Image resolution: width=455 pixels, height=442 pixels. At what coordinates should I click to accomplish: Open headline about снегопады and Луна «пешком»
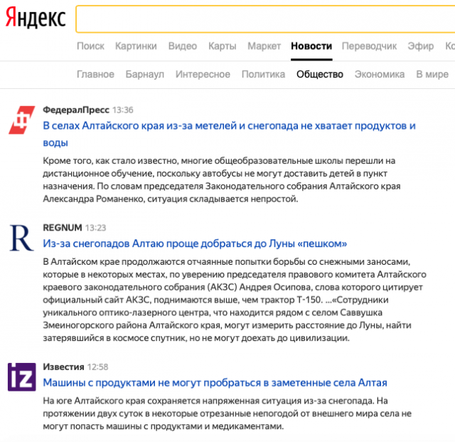click(195, 243)
